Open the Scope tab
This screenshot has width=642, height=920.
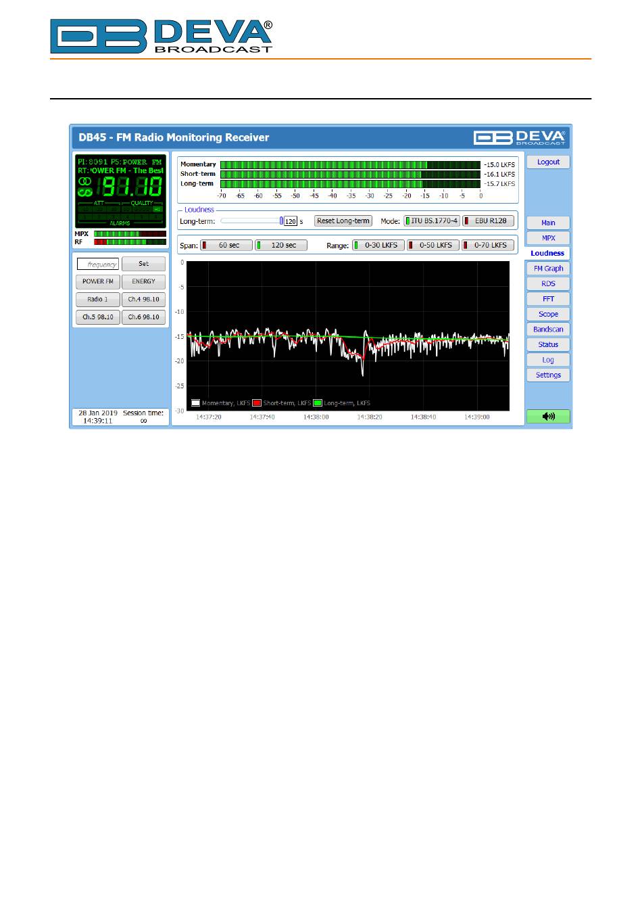[548, 315]
